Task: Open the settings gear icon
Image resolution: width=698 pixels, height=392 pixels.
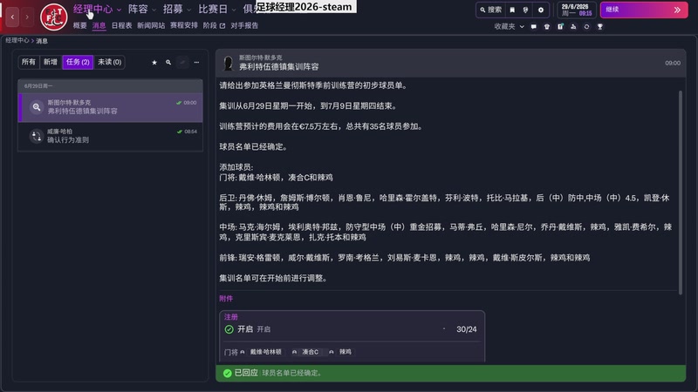Action: point(541,10)
